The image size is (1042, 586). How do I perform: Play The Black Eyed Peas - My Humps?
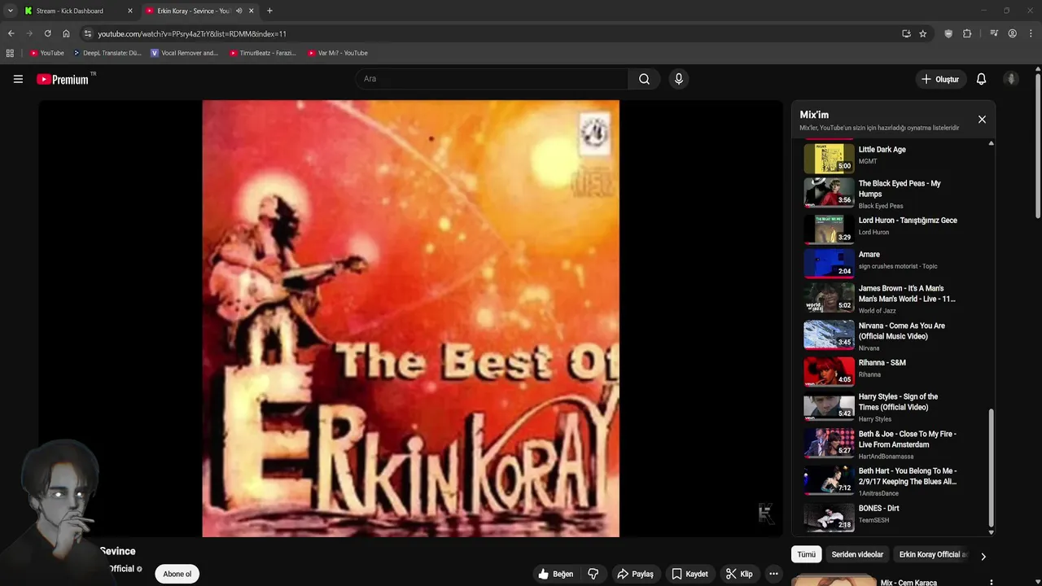(x=891, y=194)
